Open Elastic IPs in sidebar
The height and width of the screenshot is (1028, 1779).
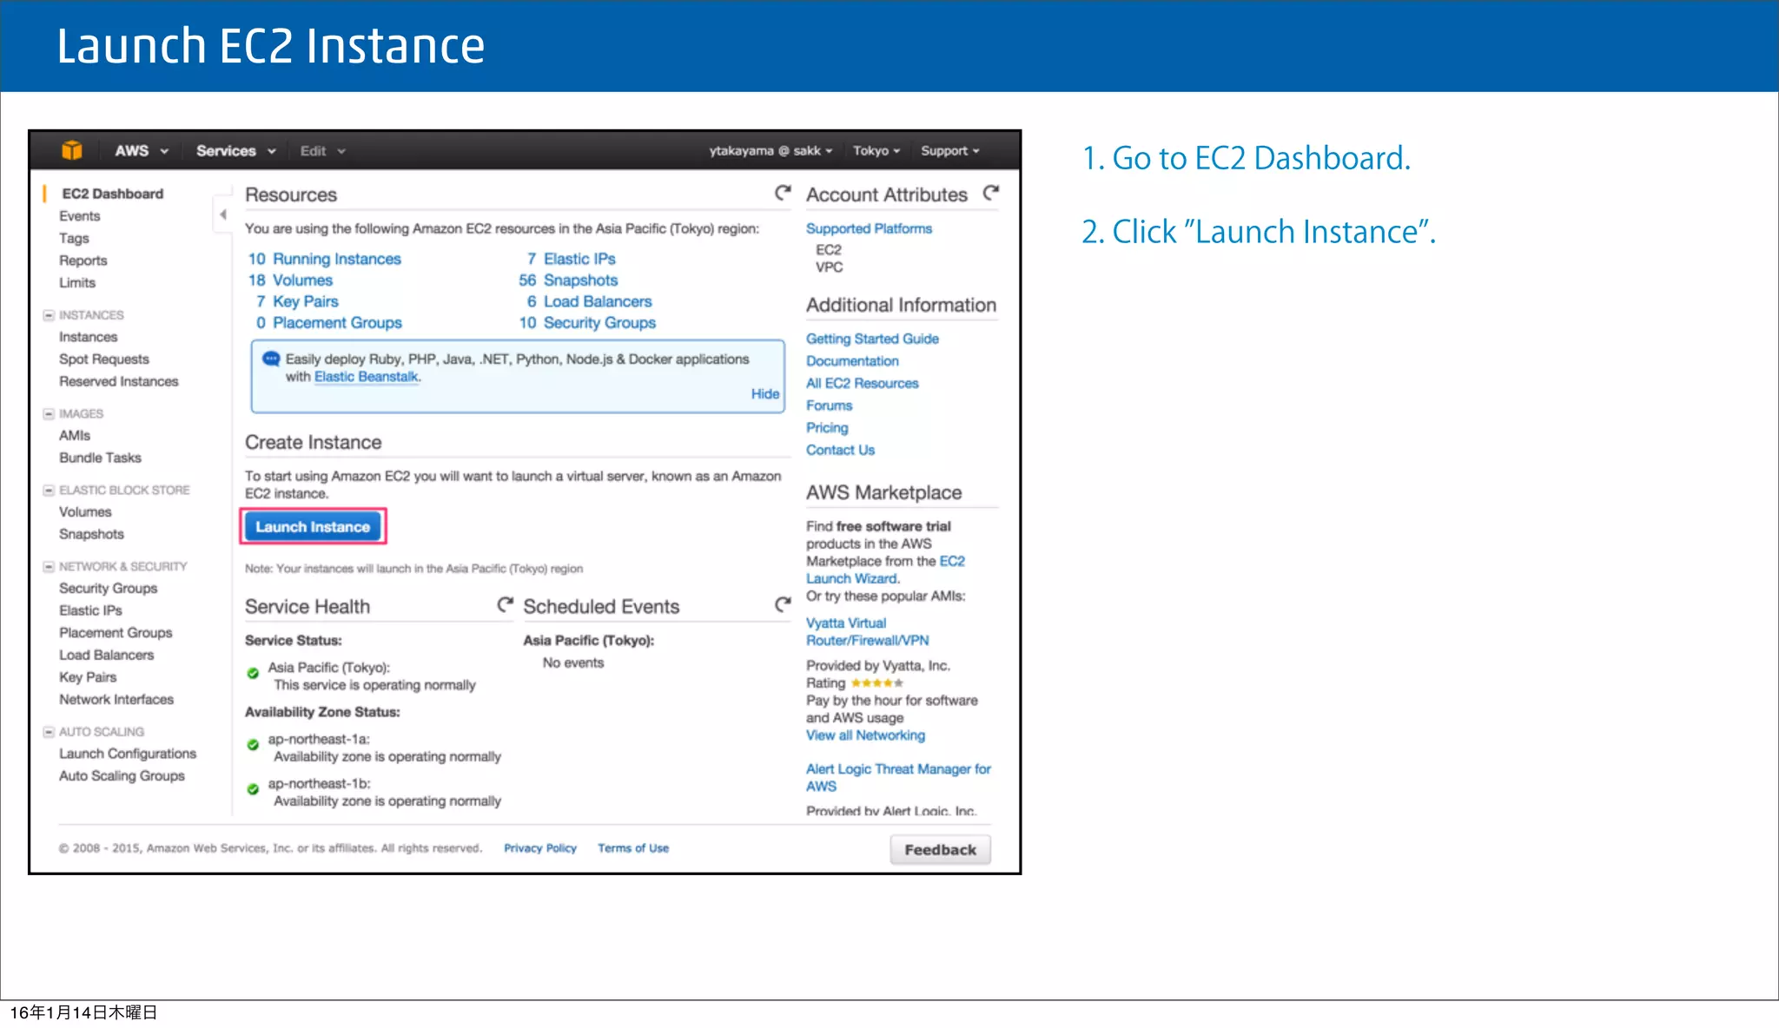[90, 610]
